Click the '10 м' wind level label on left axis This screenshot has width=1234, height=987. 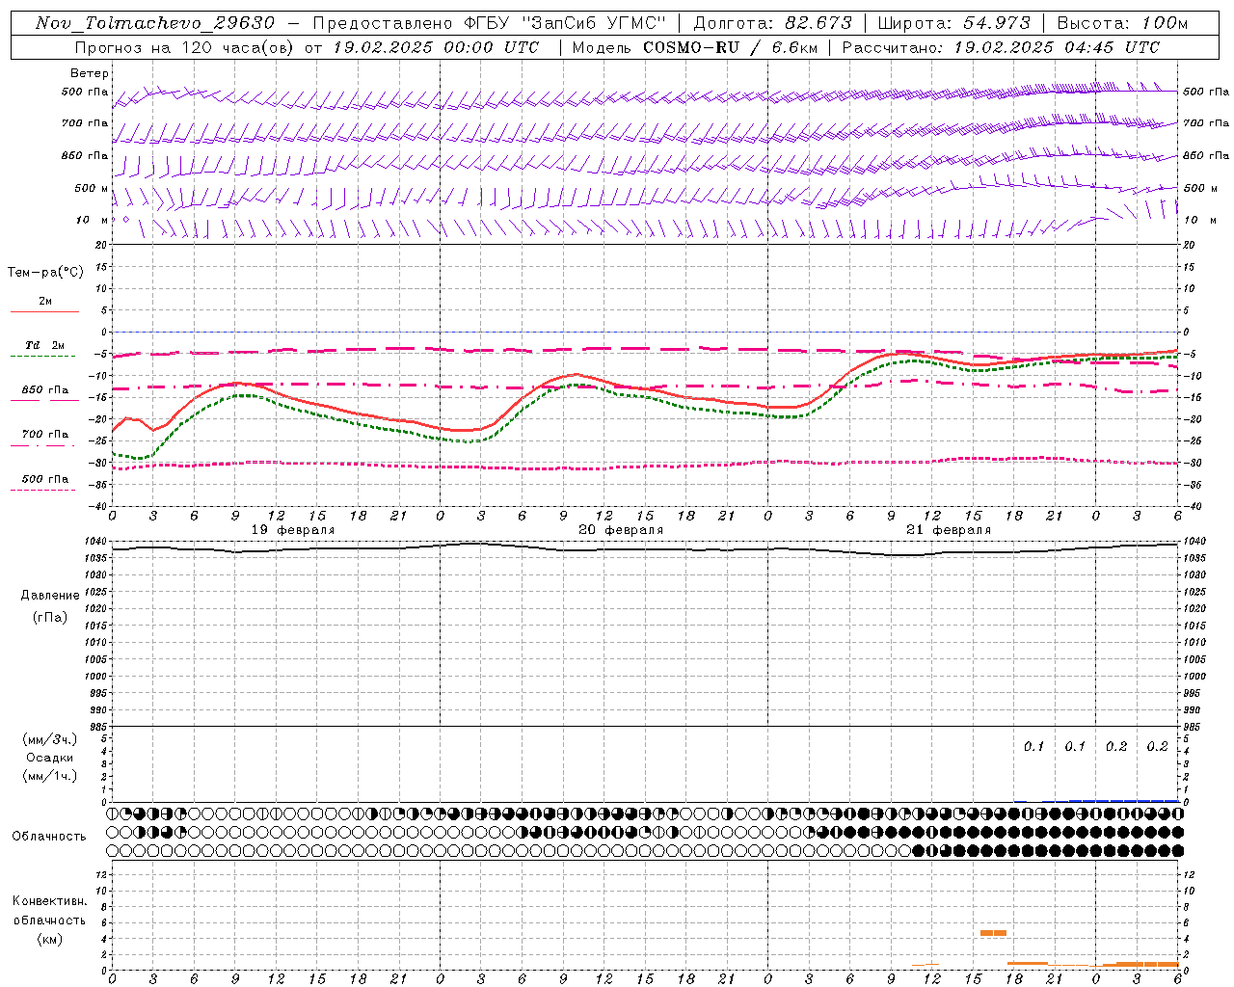92,220
